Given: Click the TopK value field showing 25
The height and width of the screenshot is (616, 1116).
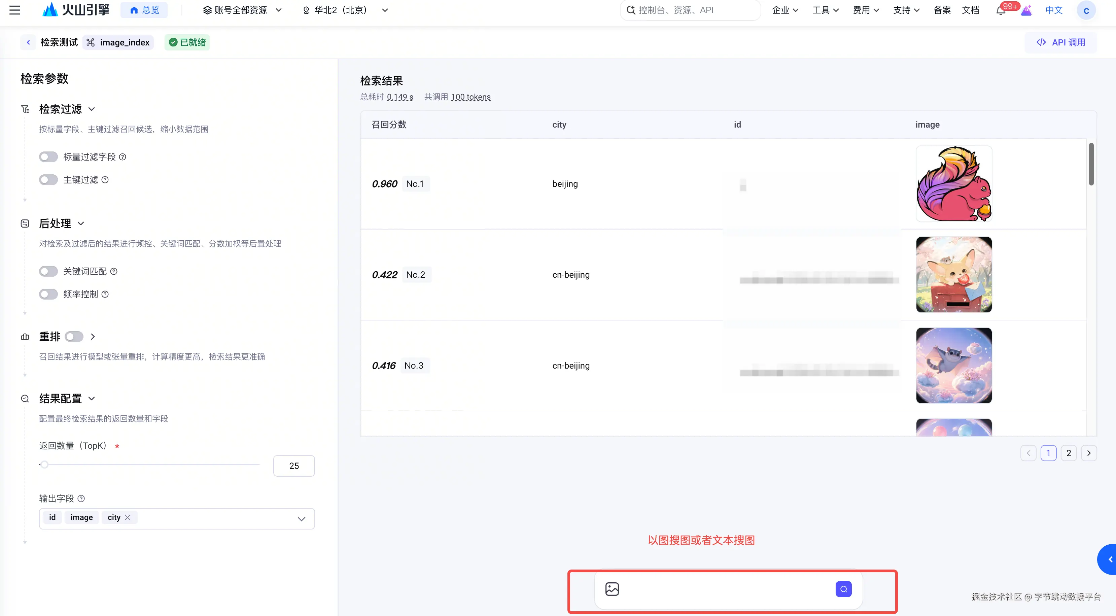Looking at the screenshot, I should (294, 466).
